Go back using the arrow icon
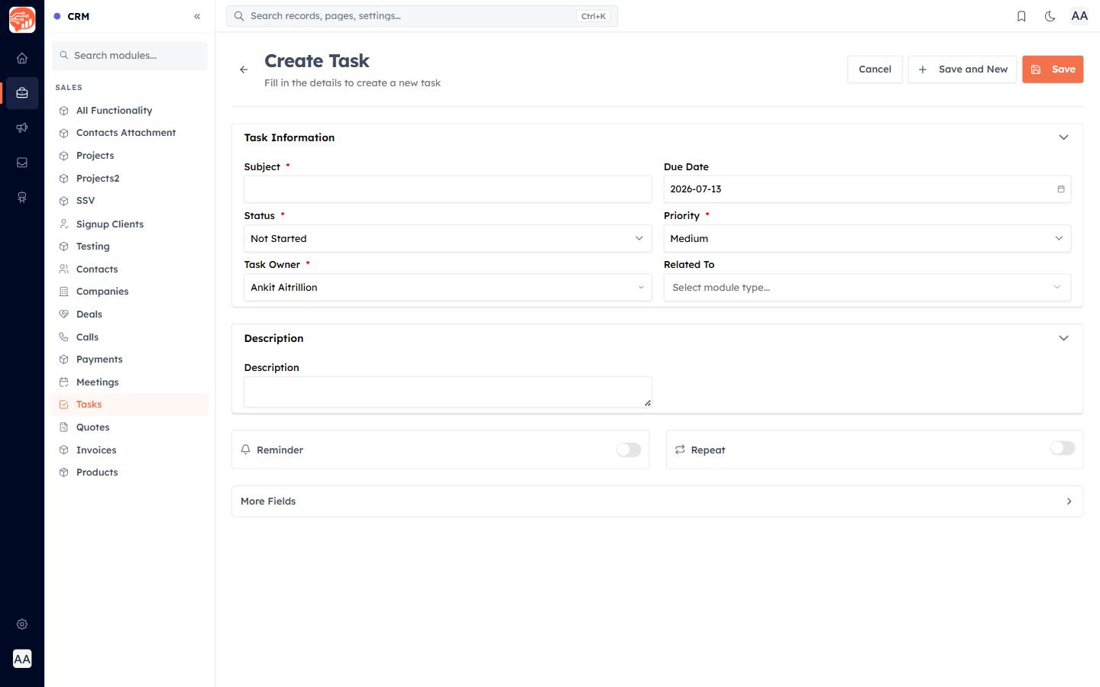Screen dimensions: 1100x687 (x=244, y=69)
